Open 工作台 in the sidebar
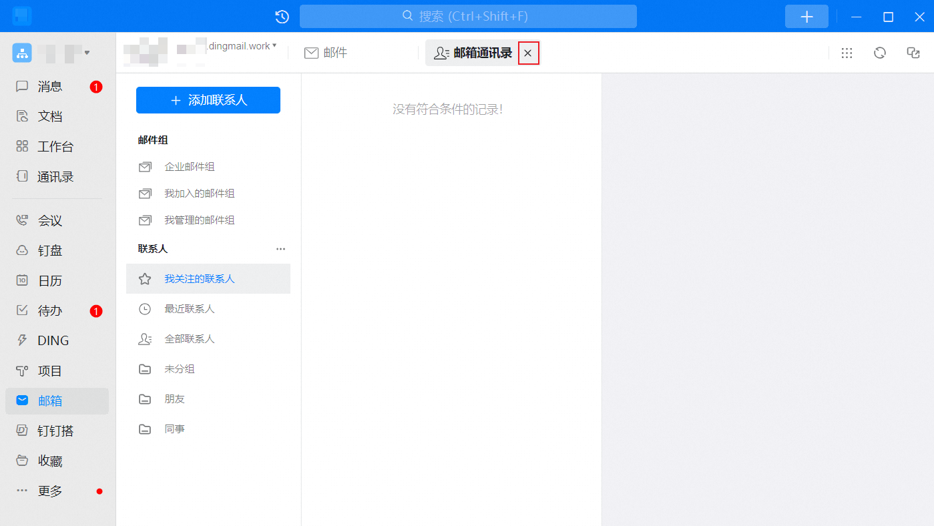Screen dimensions: 934x526 pos(57,147)
